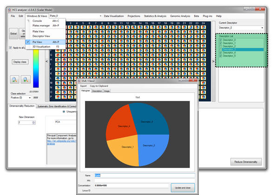Click the New Dimension spinner arrows
275x195 pixels.
pos(34,122)
